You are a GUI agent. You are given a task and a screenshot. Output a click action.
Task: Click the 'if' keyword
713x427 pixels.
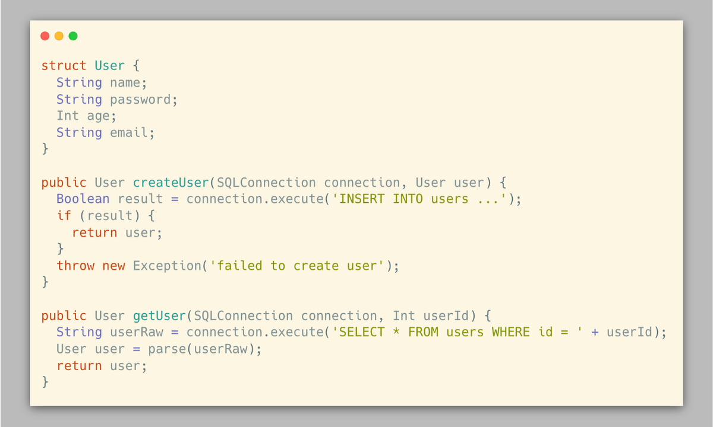click(x=64, y=215)
